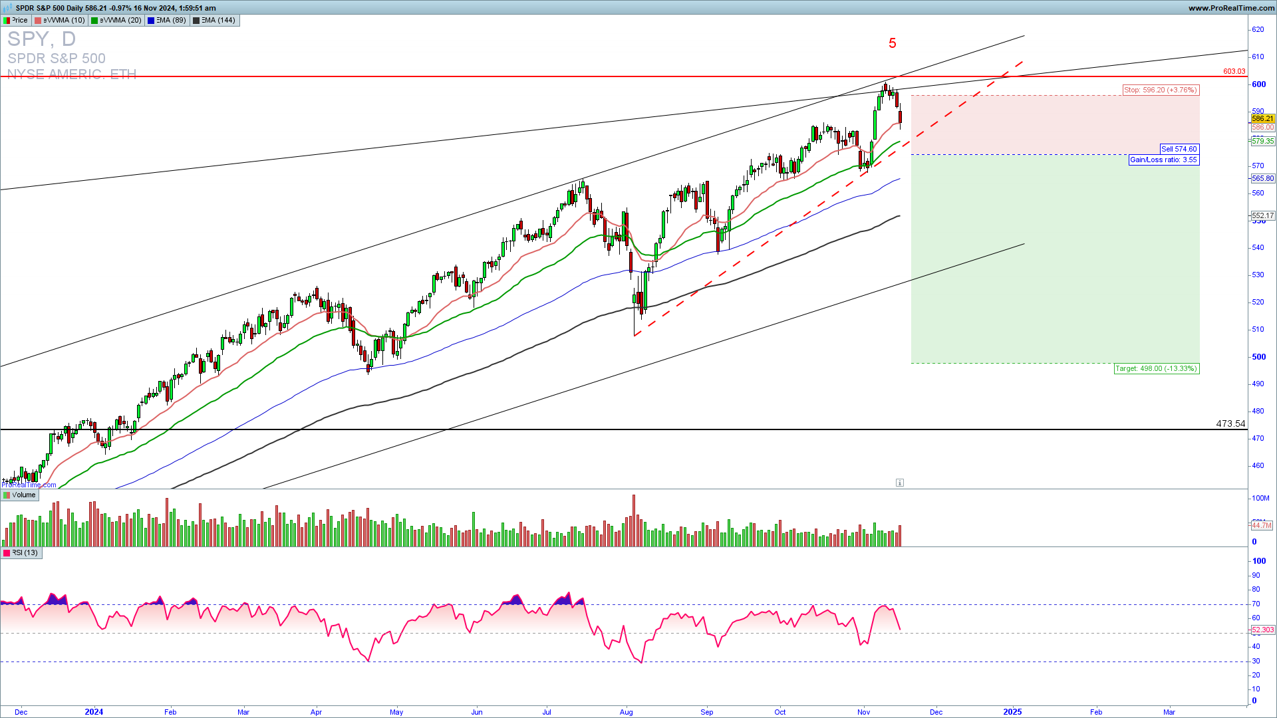
Task: Click the small info icon below the chart
Action: click(899, 483)
